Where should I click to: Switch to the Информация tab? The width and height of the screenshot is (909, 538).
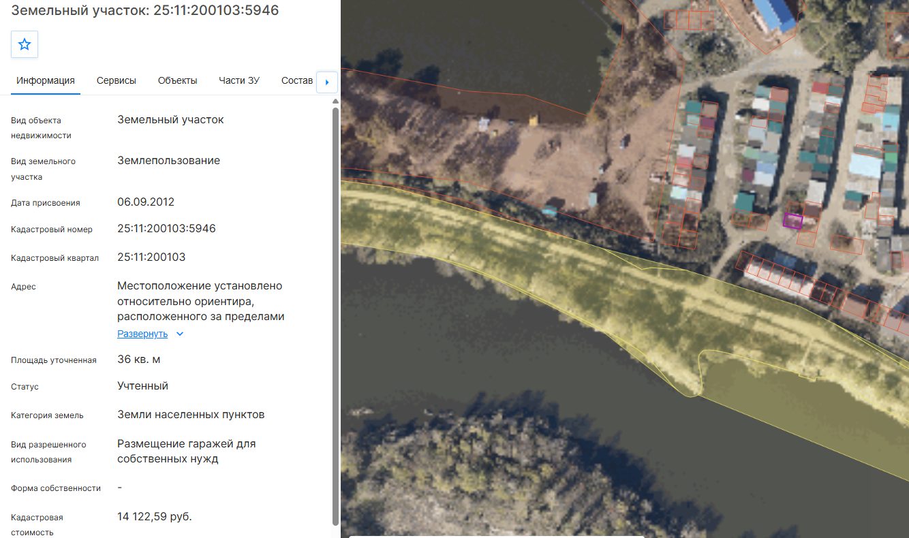click(x=46, y=80)
